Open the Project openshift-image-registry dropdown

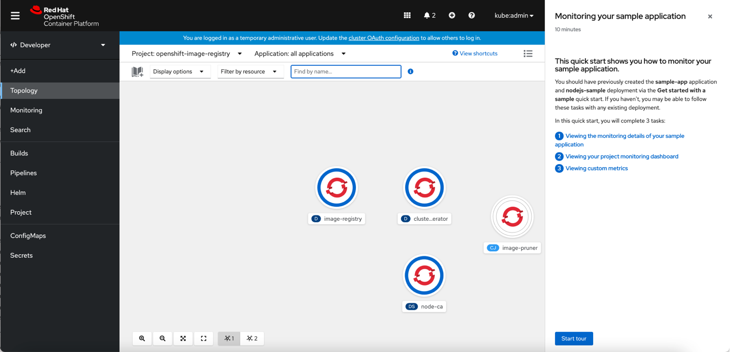point(187,54)
